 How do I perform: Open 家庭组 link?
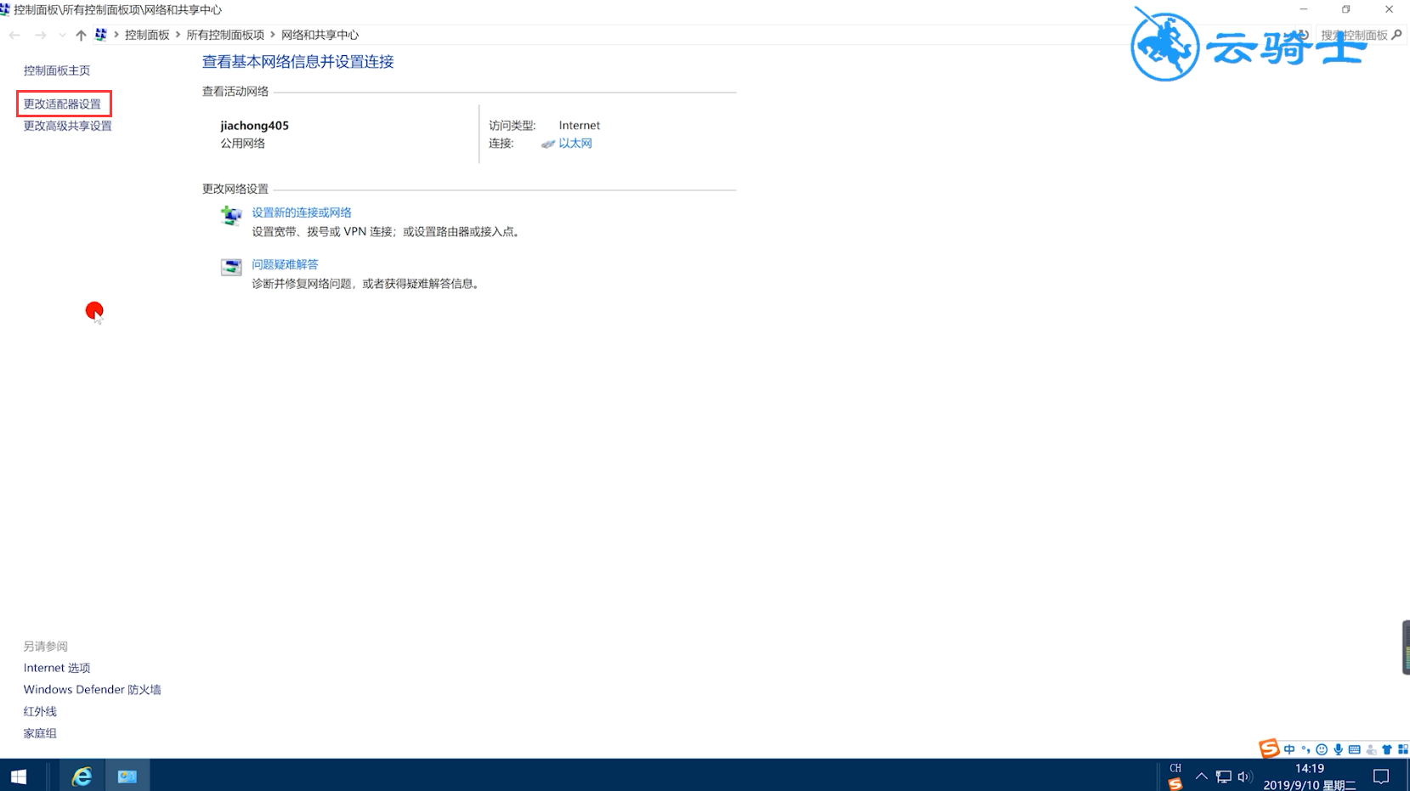click(x=40, y=733)
